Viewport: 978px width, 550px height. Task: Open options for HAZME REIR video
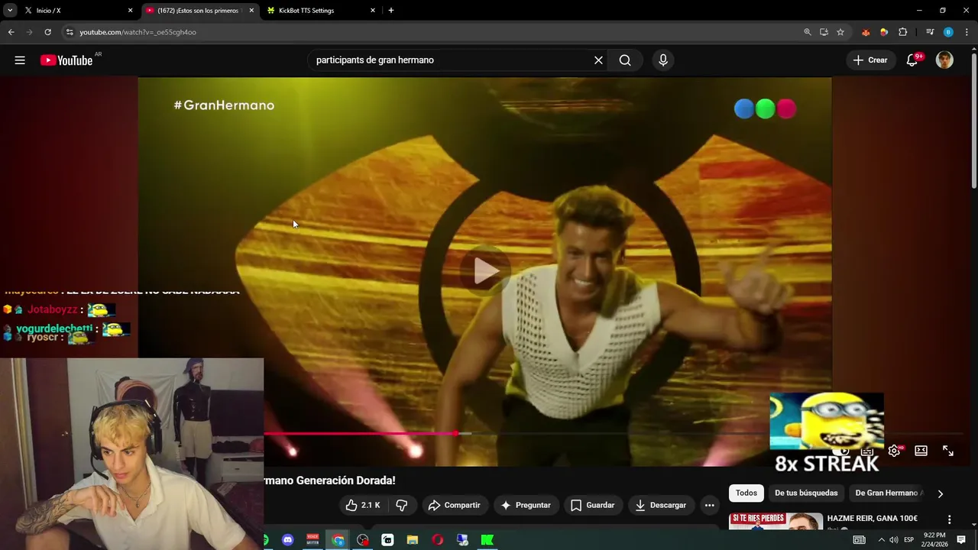pyautogui.click(x=949, y=519)
